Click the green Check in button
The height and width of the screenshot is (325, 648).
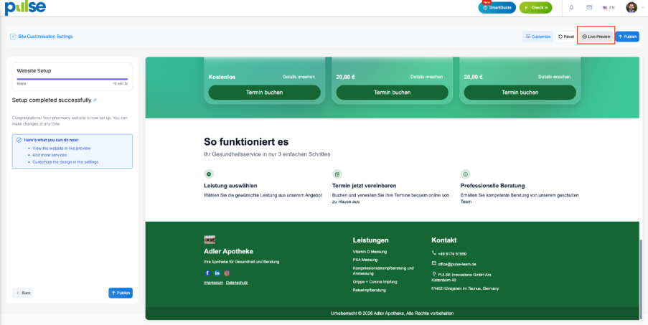coord(535,7)
